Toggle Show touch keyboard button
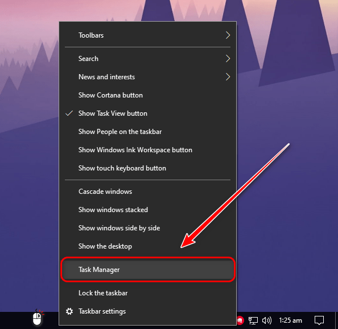338x329 pixels. point(147,168)
